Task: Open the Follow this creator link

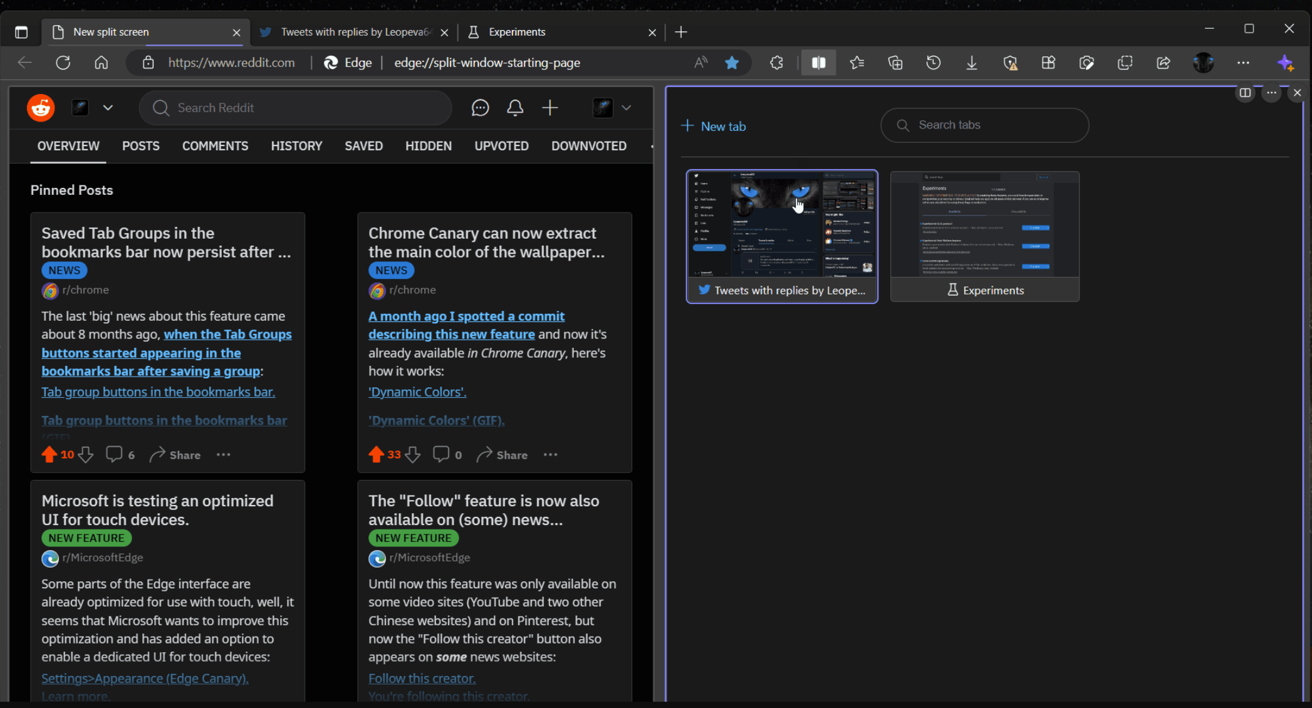Action: pos(422,678)
